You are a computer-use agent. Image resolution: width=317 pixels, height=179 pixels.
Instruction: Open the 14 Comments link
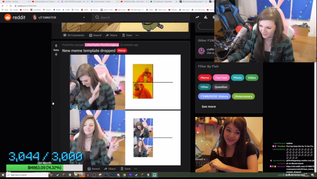coord(74,35)
